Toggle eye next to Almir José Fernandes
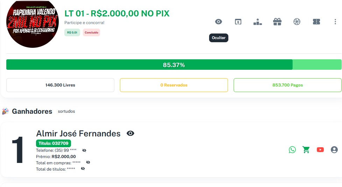Viewport: 342px width, 187px height. pyautogui.click(x=130, y=133)
